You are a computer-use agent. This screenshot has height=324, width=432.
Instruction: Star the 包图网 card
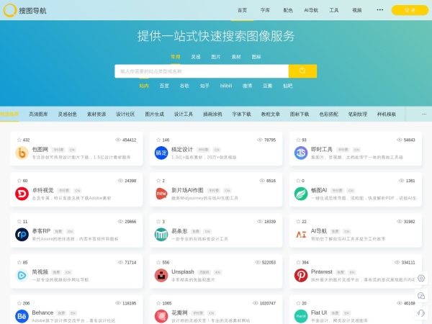[19, 140]
